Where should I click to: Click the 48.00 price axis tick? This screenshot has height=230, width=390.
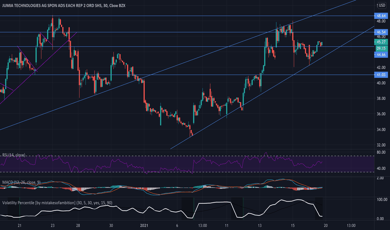click(381, 21)
